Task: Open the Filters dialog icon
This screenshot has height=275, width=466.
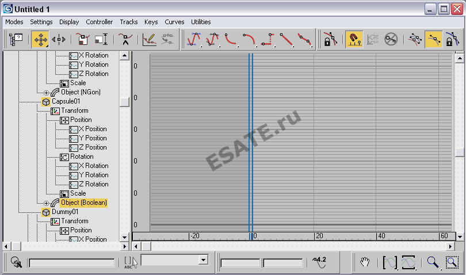Action: (x=16, y=39)
